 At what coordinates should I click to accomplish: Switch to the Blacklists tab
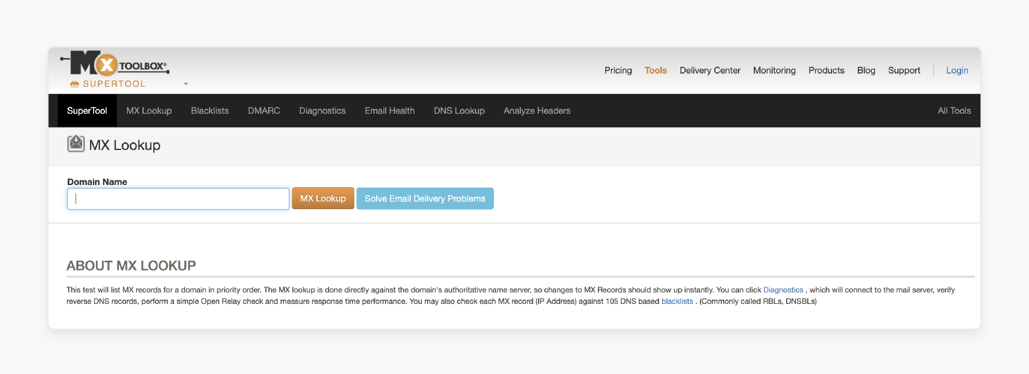pyautogui.click(x=210, y=111)
